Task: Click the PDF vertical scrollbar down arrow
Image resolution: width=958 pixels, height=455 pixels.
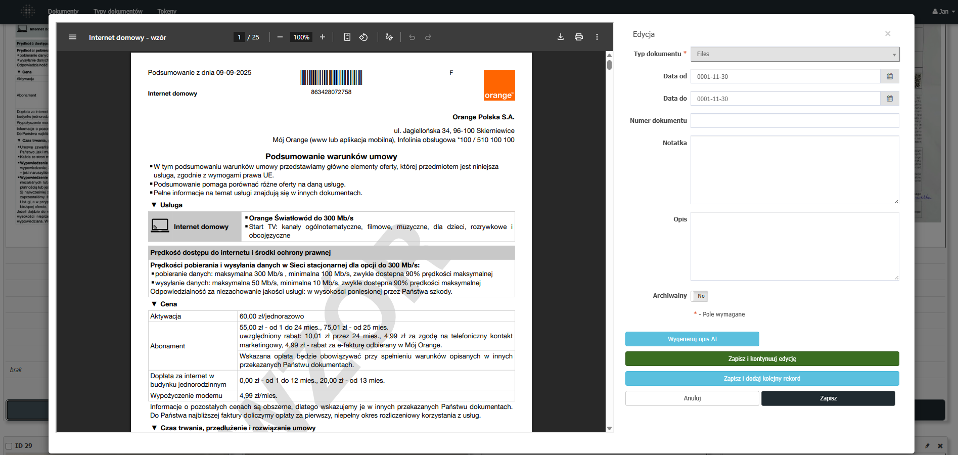Action: coord(610,428)
